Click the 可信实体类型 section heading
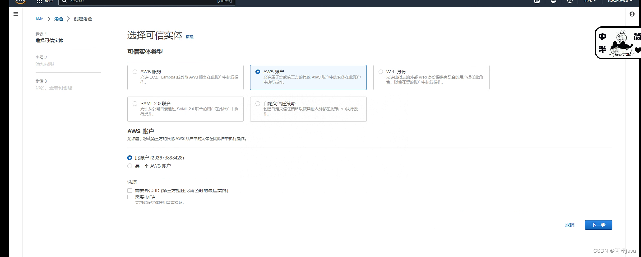Image resolution: width=641 pixels, height=257 pixels. 145,52
